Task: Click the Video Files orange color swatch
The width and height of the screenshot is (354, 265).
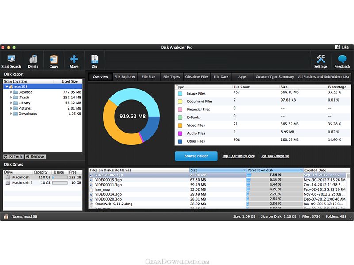Action: tap(180, 125)
